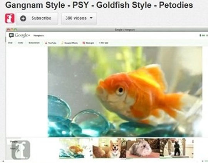The height and width of the screenshot is (163, 208).
Task: Click the microphone status icon at top right
Action: (x=200, y=35)
